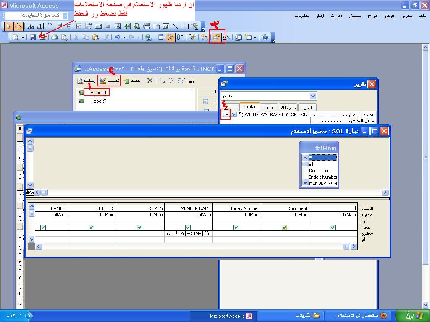The width and height of the screenshot is (430, 322).
Task: Click the تصميم (Design) button in database window
Action: click(x=110, y=81)
